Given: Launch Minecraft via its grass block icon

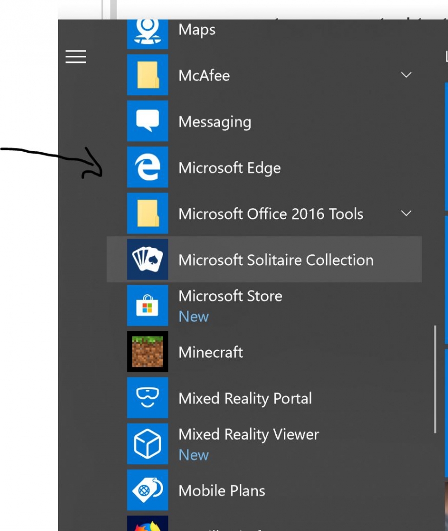Looking at the screenshot, I should 147,352.
